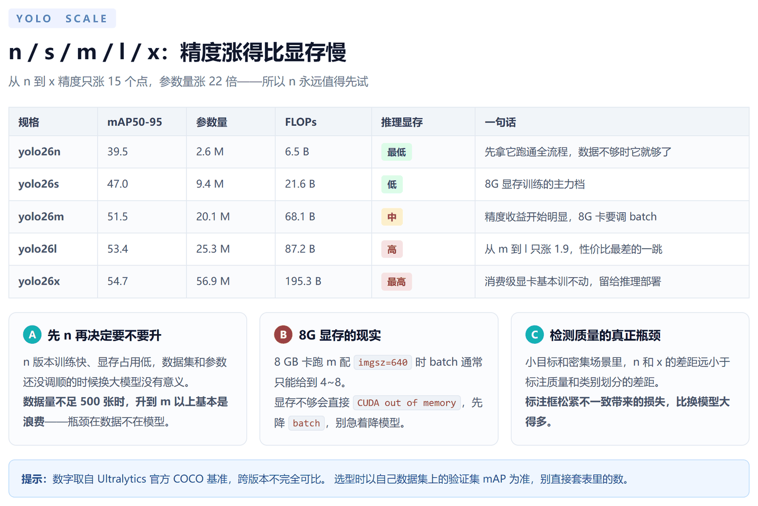The image size is (758, 506).
Task: Click the 最高 memory badge
Action: [397, 282]
